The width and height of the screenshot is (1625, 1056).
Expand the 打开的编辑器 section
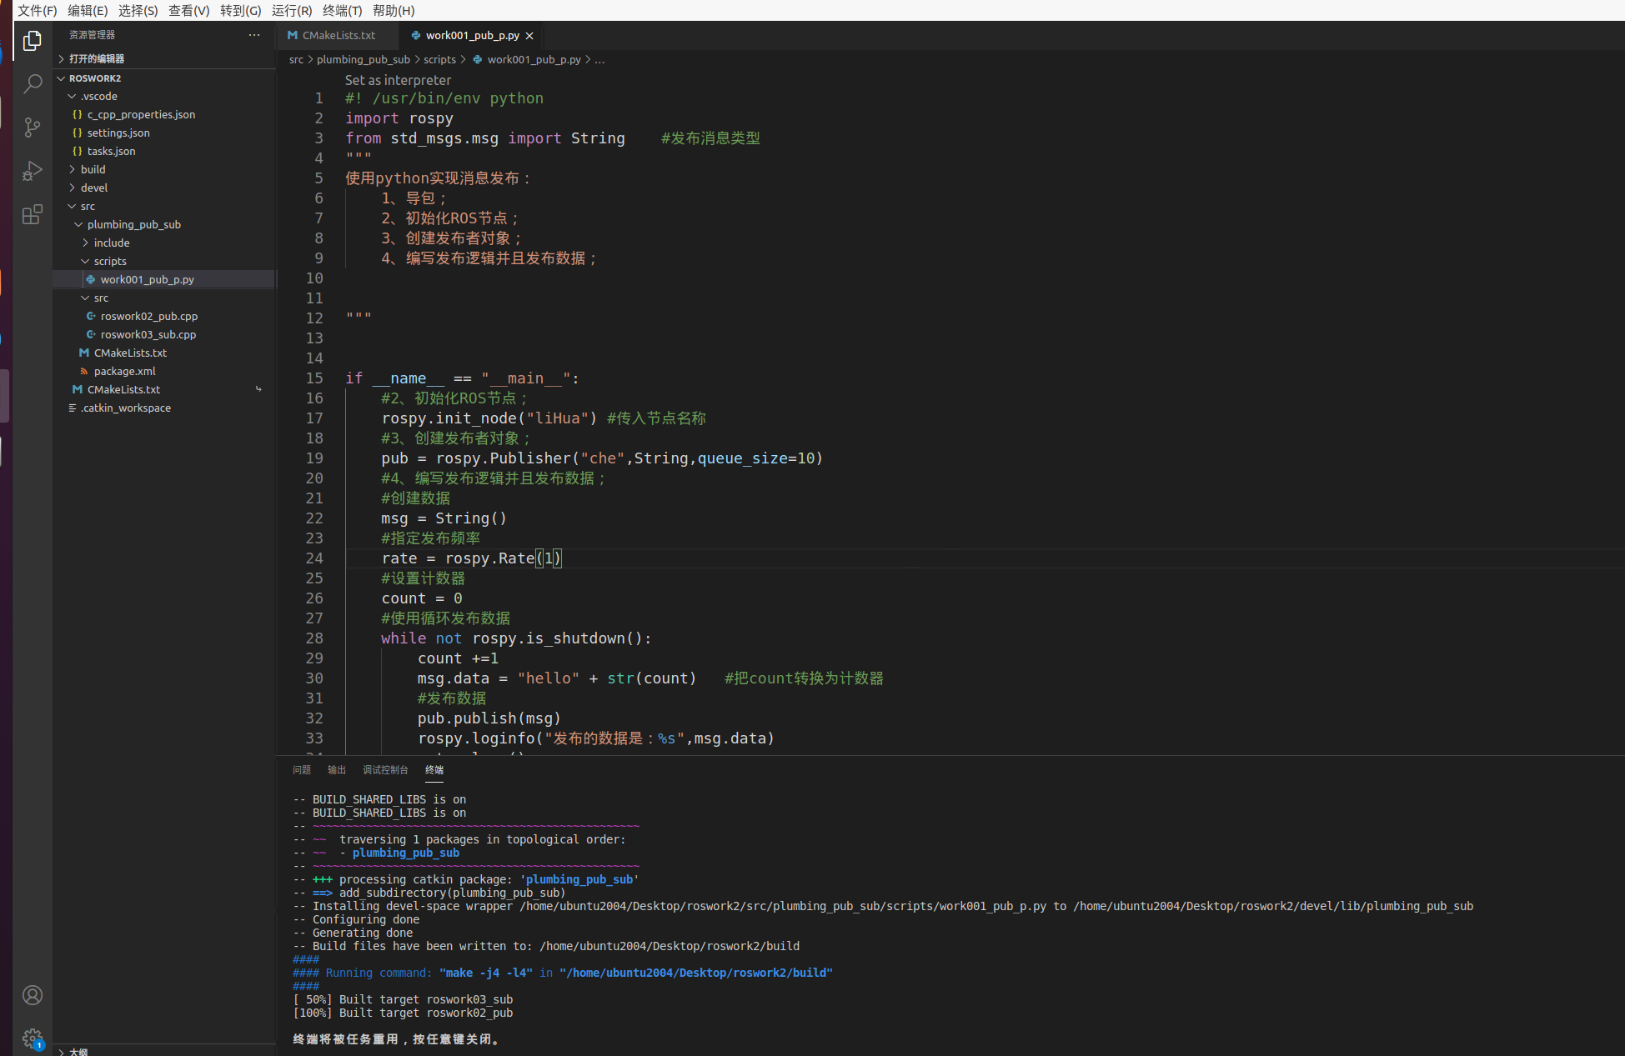point(96,58)
